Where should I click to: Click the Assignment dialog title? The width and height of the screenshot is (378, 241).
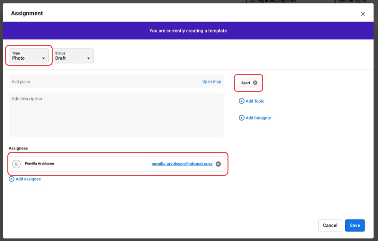27,13
